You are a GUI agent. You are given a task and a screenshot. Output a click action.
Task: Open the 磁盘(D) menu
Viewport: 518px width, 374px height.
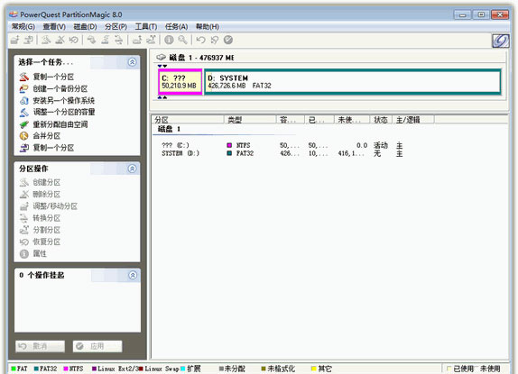pos(85,26)
